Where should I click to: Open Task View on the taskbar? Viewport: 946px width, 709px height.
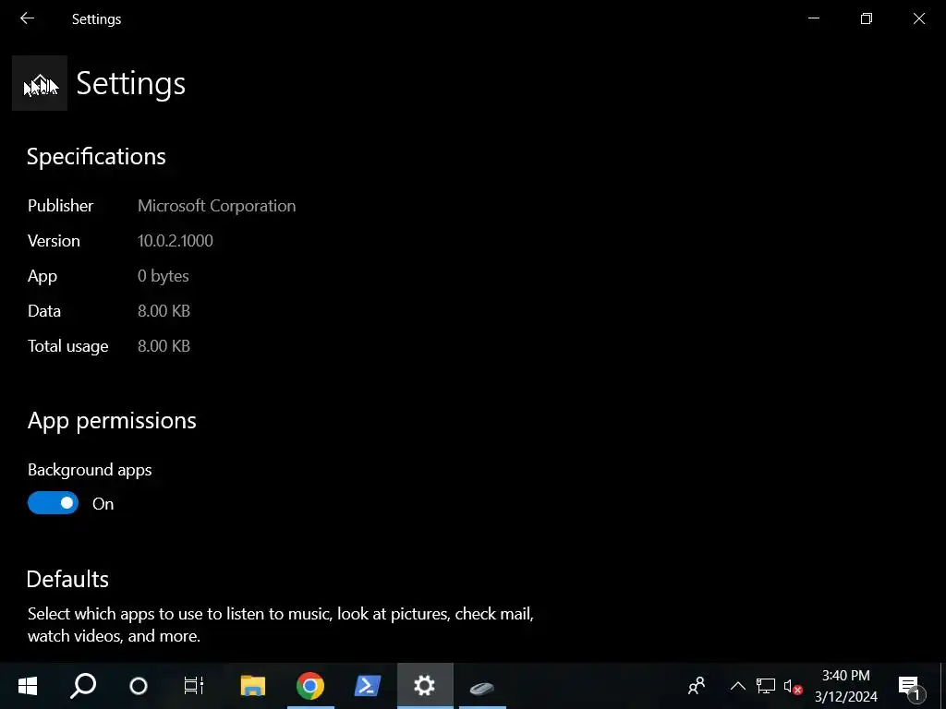pos(194,686)
